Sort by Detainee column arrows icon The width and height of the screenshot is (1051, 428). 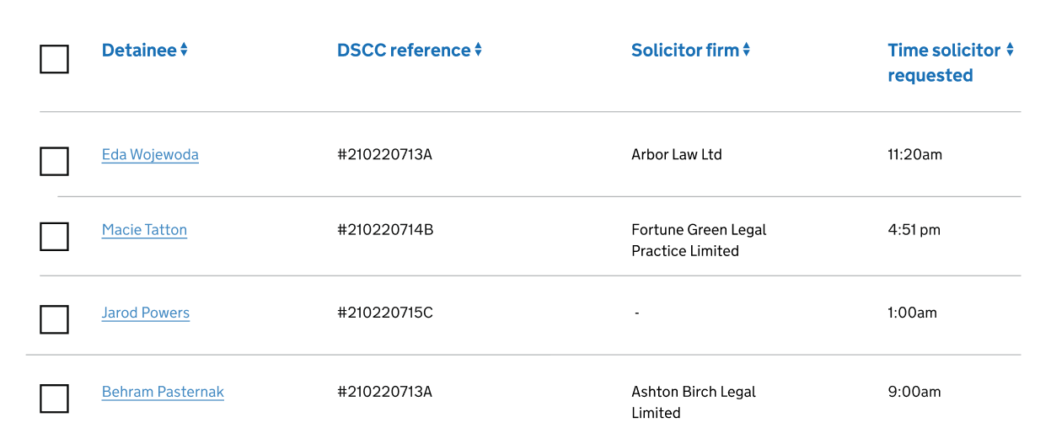[184, 51]
